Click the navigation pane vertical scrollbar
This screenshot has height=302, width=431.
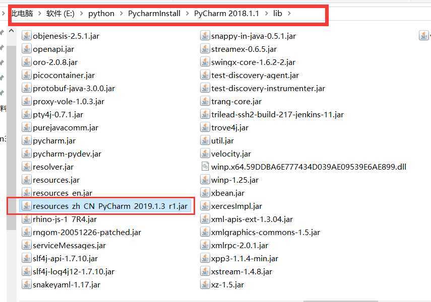click(x=11, y=137)
